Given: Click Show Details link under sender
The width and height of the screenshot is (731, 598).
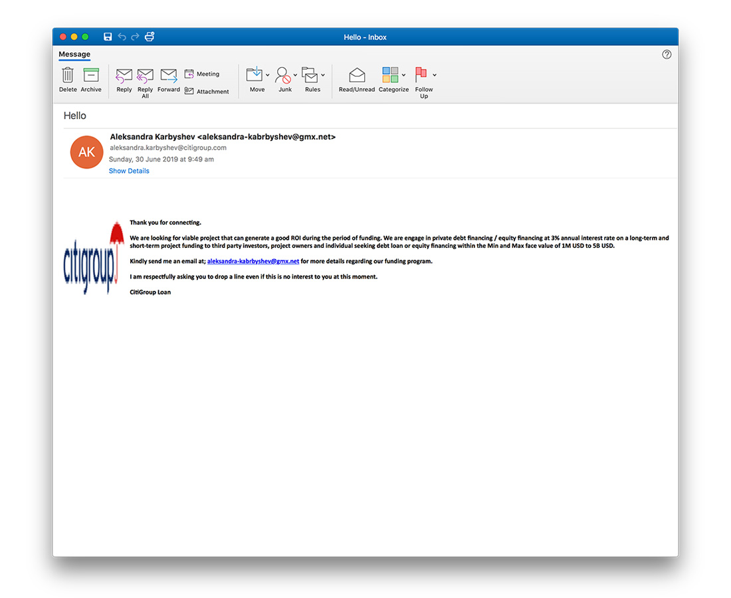Looking at the screenshot, I should (x=129, y=171).
